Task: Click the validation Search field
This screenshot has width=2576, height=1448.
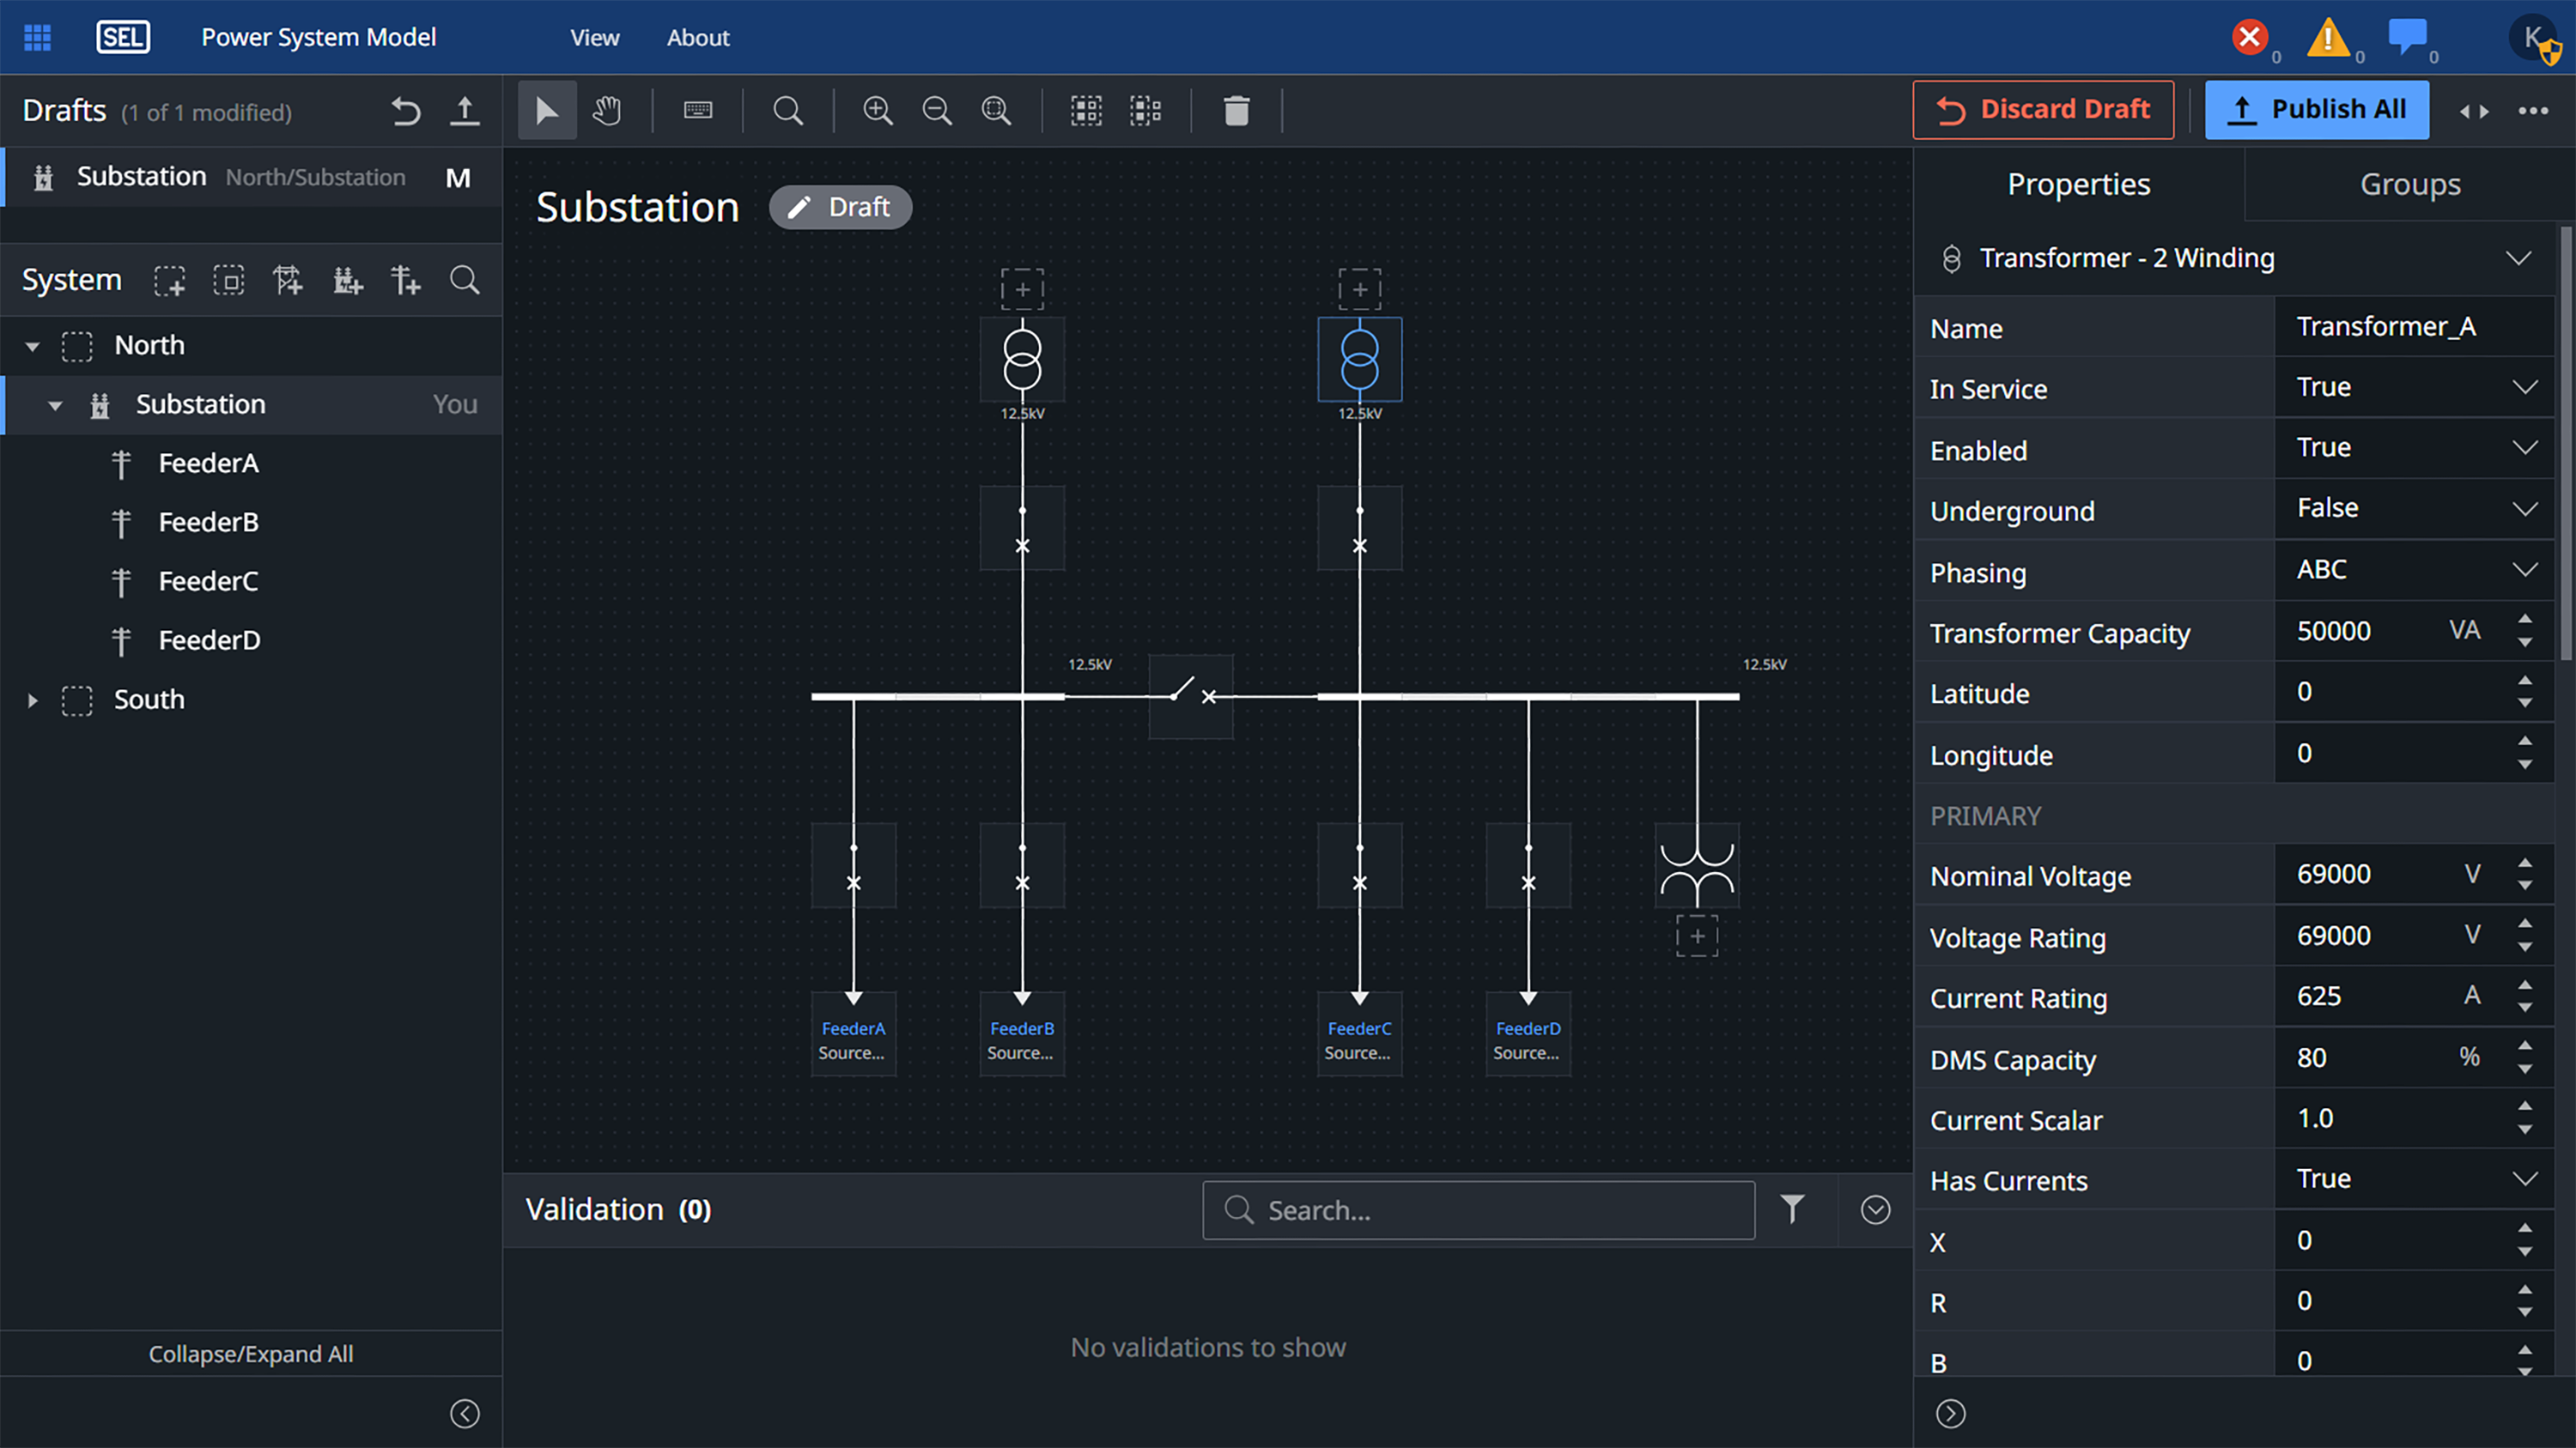Action: (1478, 1210)
